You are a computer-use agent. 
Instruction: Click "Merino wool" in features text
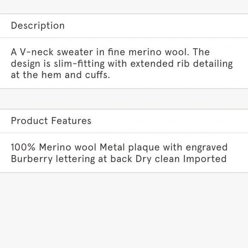point(68,147)
